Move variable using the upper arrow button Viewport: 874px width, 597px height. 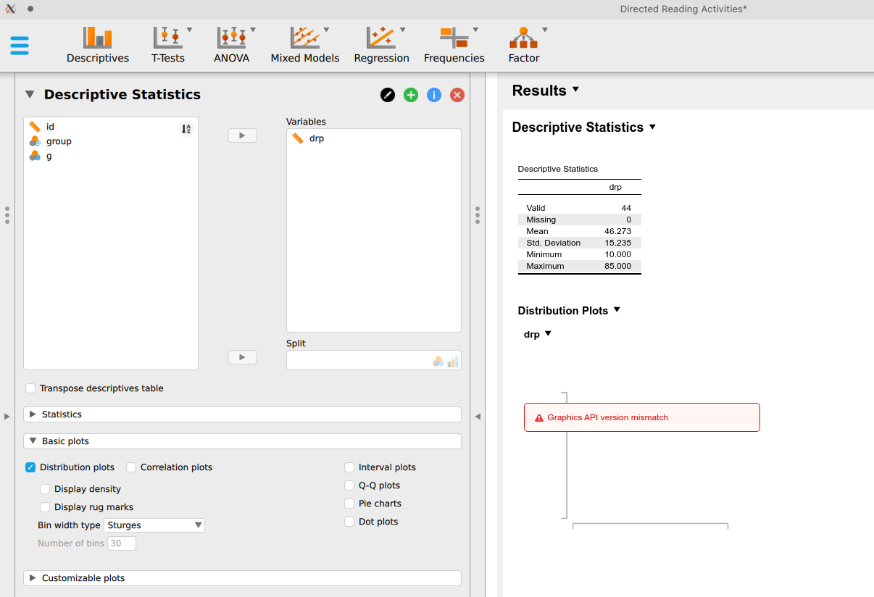point(242,135)
